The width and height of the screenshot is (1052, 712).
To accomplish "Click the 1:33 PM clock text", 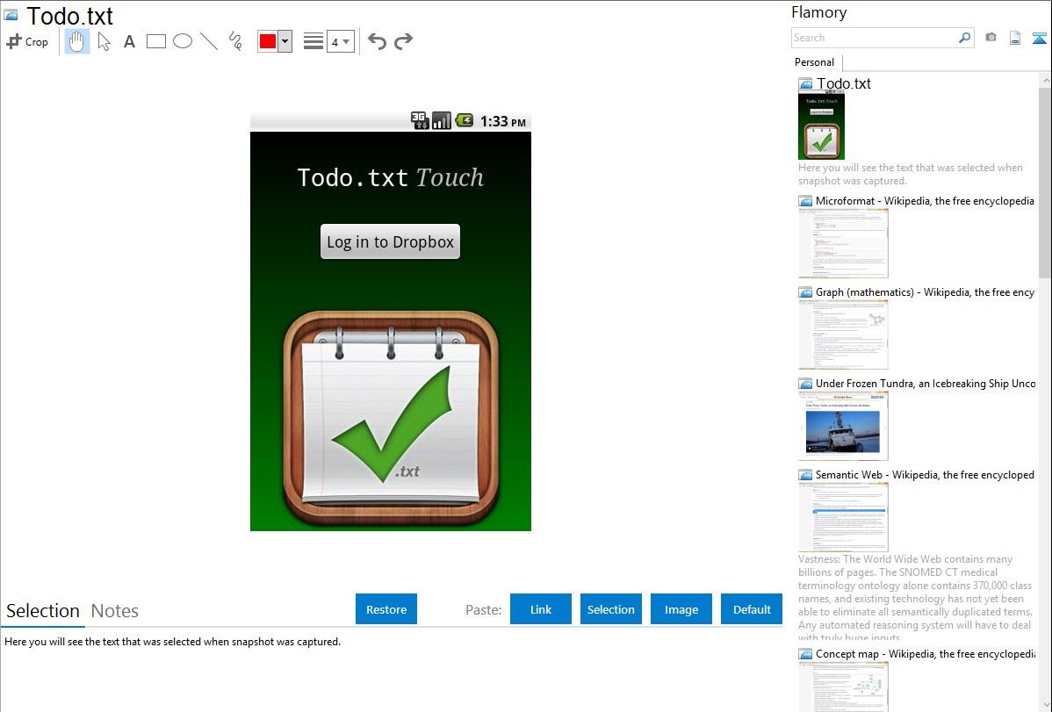I will coord(503,121).
